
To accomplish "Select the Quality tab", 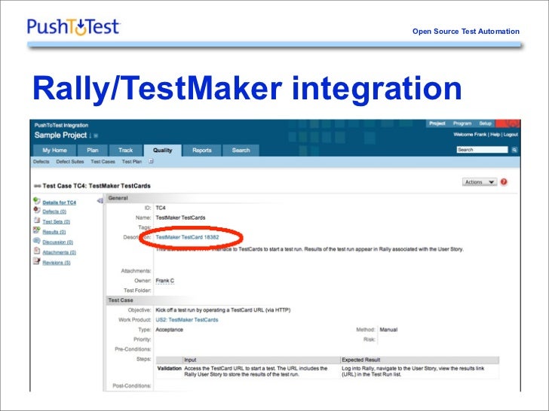I will point(162,151).
